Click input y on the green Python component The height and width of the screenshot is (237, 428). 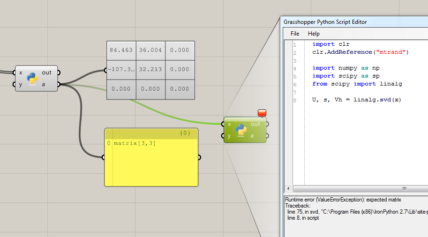pos(229,136)
